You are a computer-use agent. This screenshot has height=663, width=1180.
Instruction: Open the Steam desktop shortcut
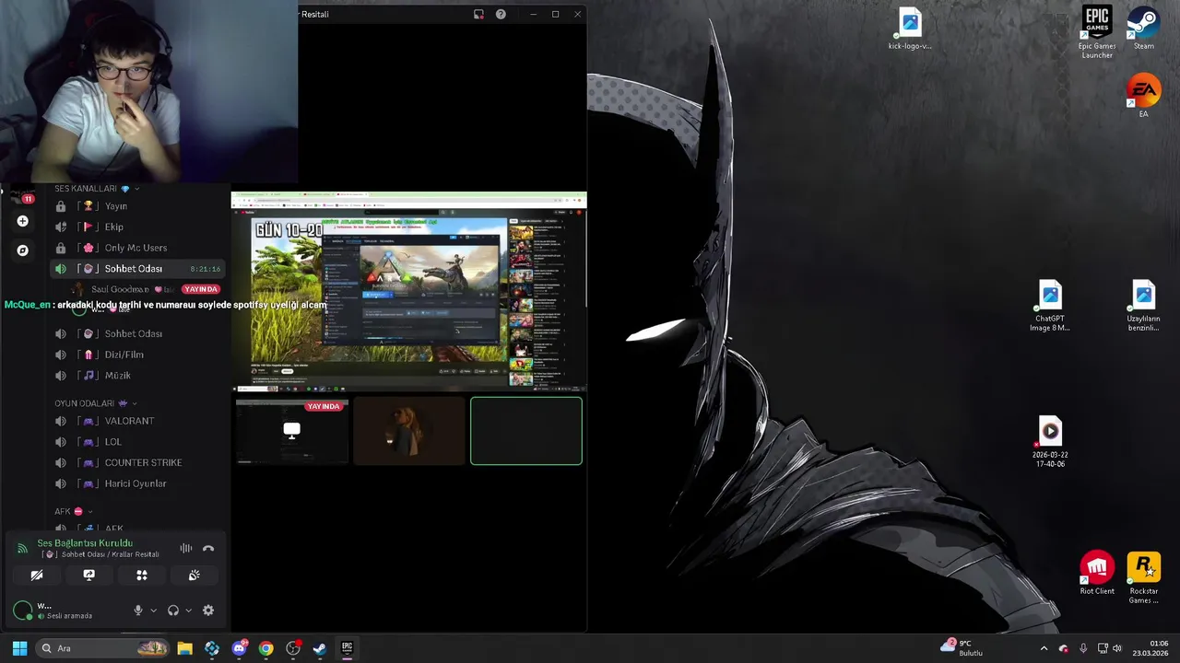(x=1144, y=29)
